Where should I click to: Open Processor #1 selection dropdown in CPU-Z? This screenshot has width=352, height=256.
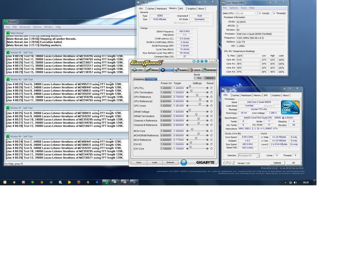tap(248, 156)
